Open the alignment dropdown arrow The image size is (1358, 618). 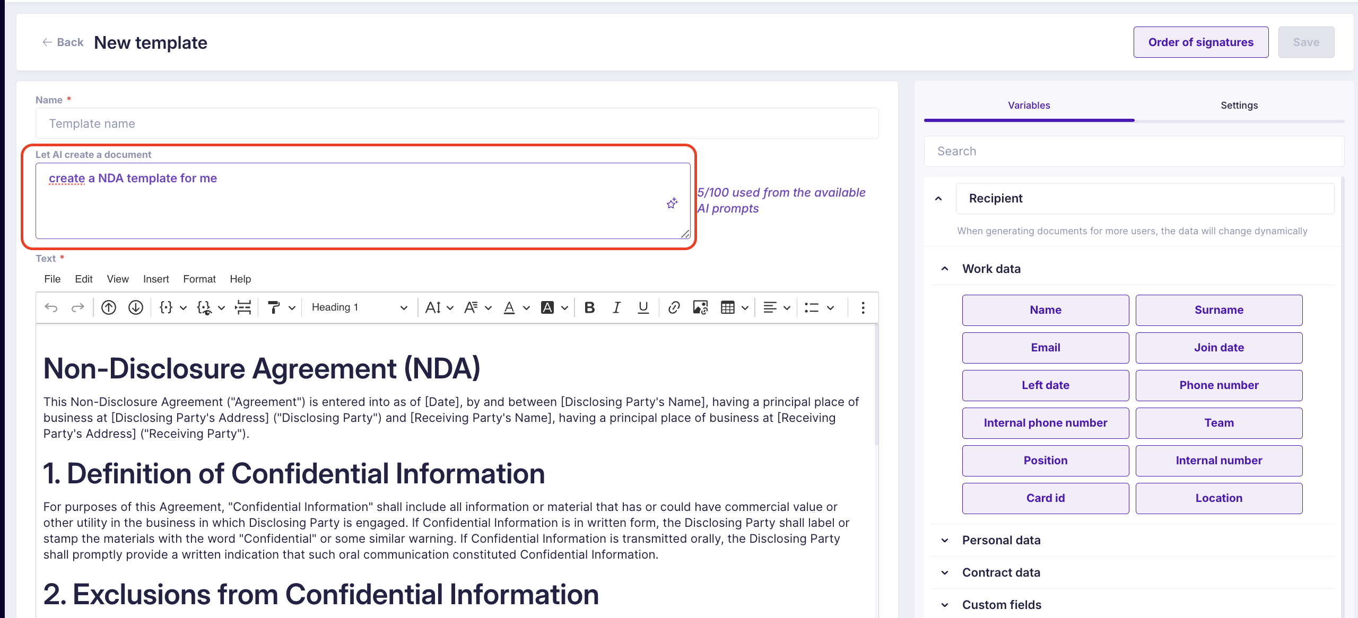pos(787,307)
